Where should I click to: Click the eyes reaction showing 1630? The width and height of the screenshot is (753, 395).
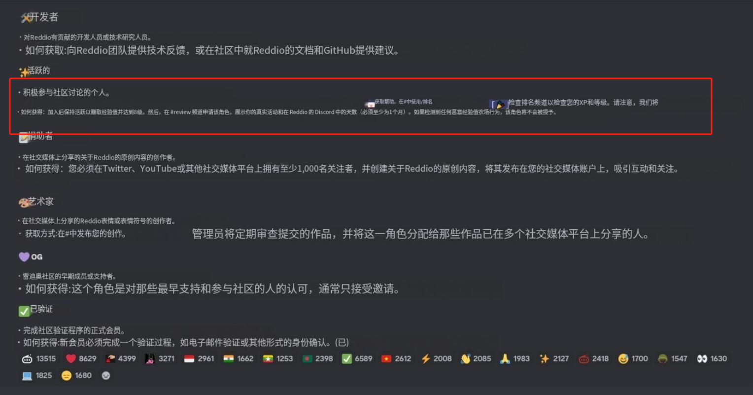coord(712,359)
